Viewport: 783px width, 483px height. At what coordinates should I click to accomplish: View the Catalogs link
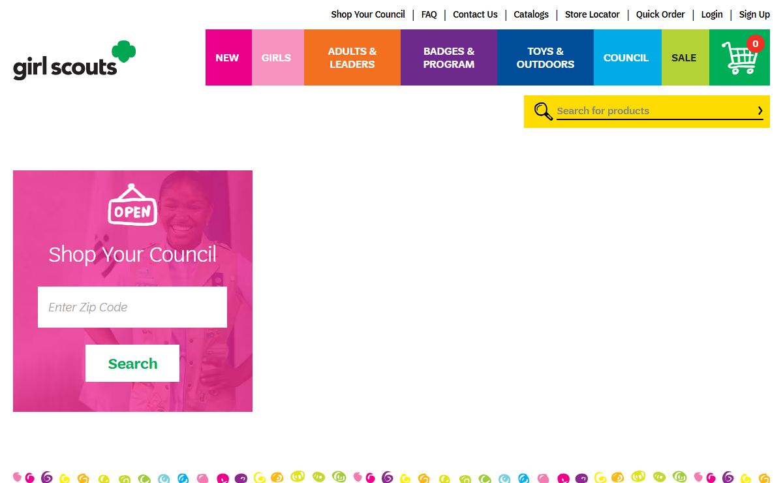coord(531,14)
